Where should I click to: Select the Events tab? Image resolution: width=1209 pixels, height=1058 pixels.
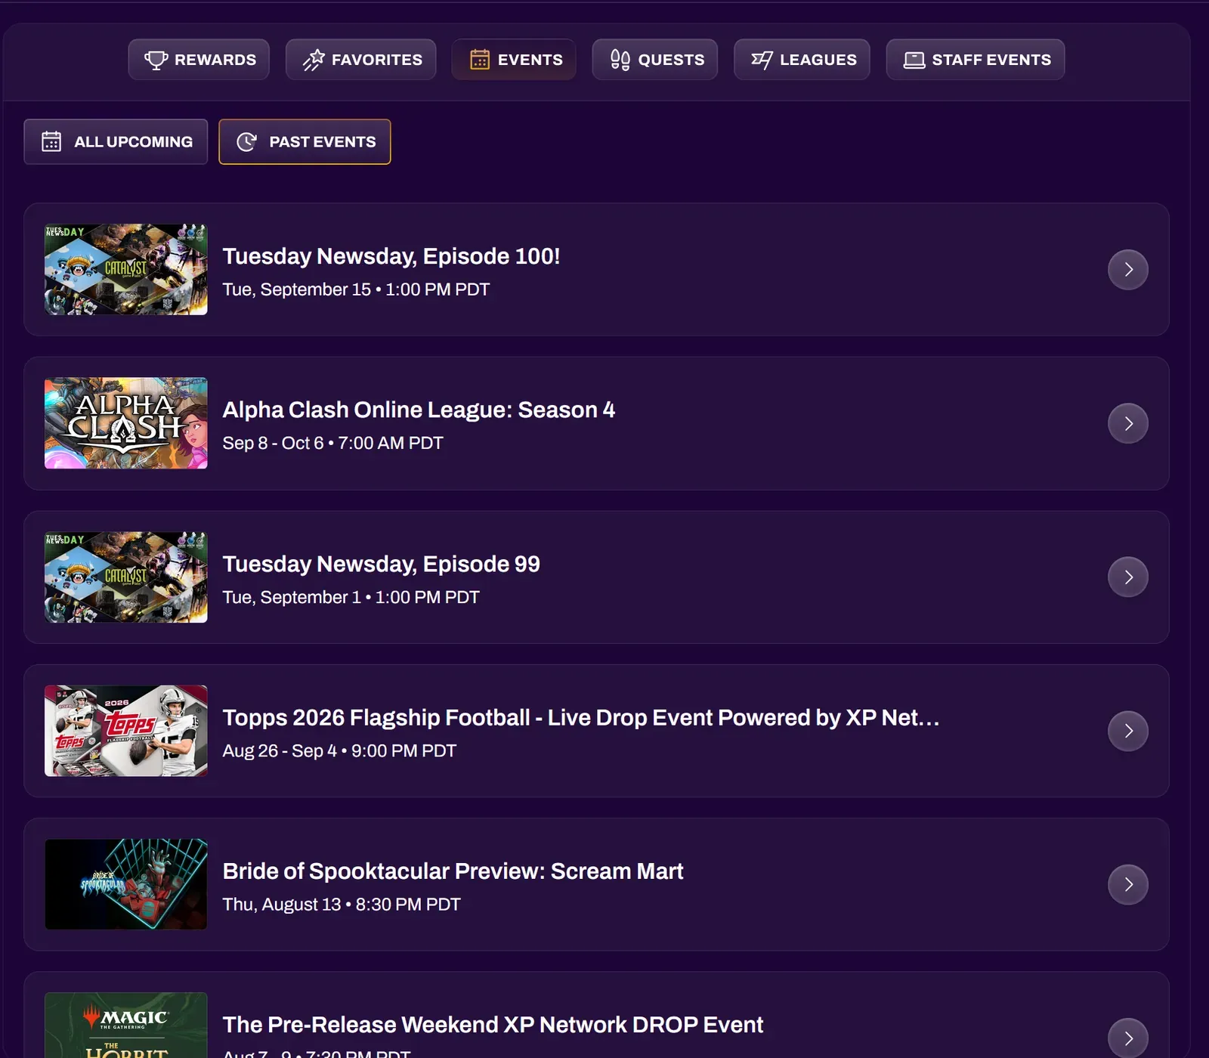(514, 60)
